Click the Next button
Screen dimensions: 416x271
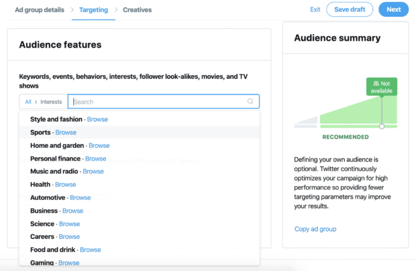393,9
